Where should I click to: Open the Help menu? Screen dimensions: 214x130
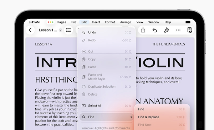168,22
